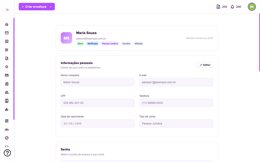
Task: Click the Data de nascimento field
Action: (97, 124)
